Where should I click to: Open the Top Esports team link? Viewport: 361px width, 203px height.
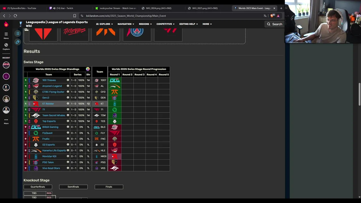tap(49, 121)
